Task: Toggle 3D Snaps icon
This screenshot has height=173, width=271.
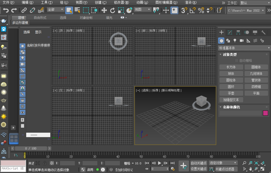Action: [184, 10]
